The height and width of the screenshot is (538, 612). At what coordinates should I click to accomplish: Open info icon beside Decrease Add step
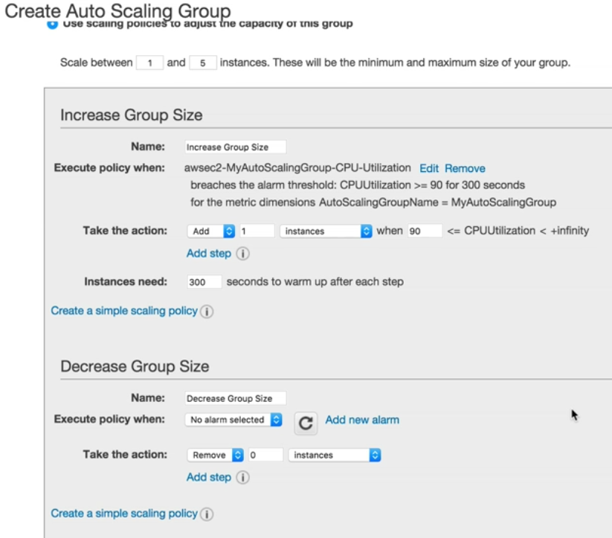tap(242, 478)
